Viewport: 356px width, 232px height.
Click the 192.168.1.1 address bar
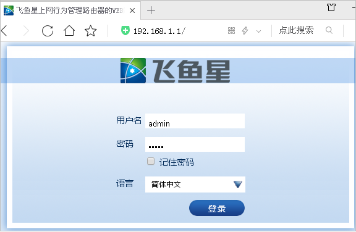click(x=159, y=31)
